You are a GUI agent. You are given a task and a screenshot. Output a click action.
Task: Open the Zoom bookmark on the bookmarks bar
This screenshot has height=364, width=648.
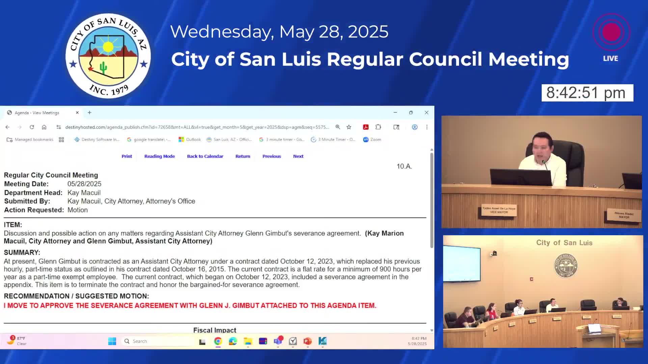click(372, 139)
